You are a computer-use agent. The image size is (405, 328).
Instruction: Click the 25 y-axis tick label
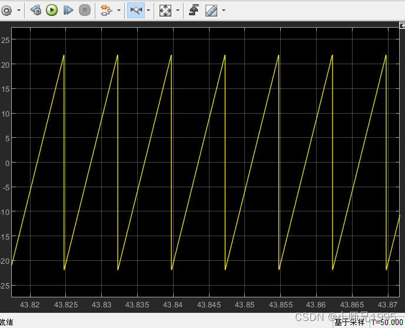[x=5, y=40]
